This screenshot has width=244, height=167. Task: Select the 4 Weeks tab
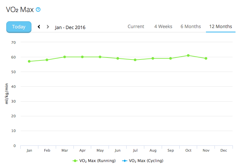point(163,26)
